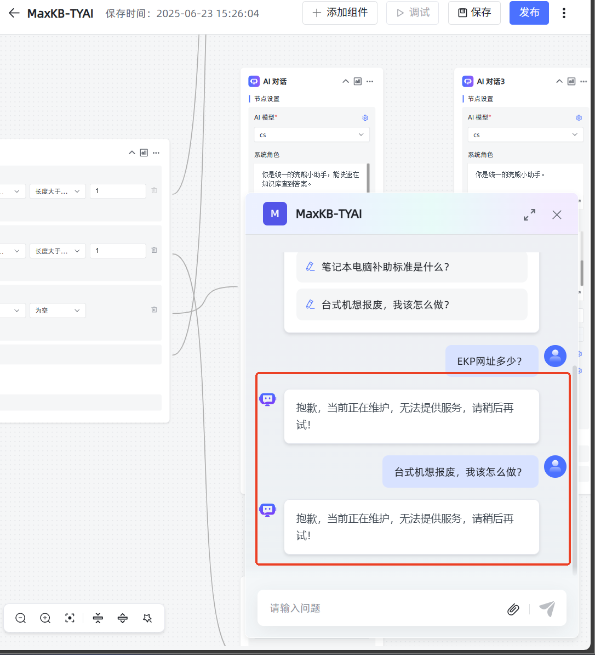Expand the cs model dropdown in AI 对话
This screenshot has width=595, height=655.
click(312, 135)
